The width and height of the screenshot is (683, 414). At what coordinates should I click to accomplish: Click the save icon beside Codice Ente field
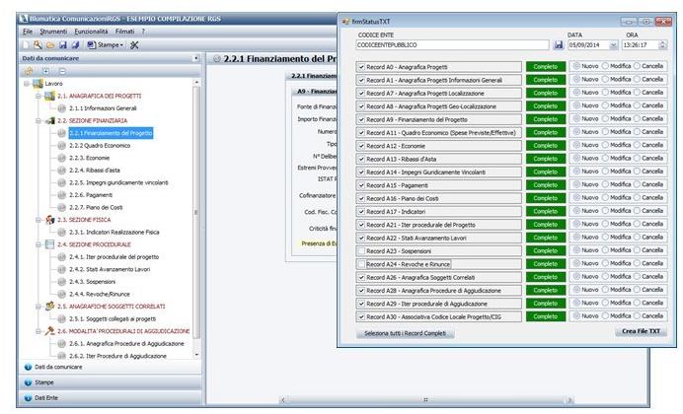pos(559,44)
